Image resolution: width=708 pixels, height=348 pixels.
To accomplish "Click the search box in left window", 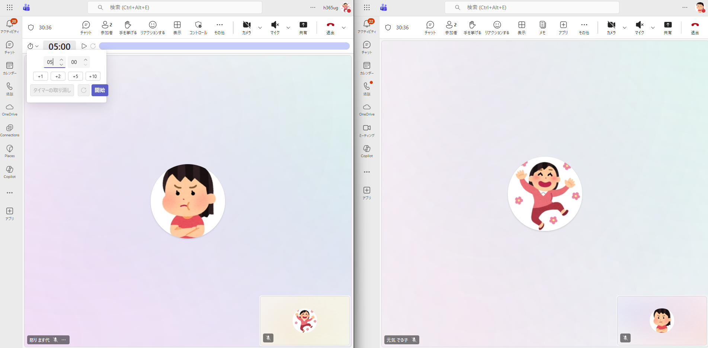I will pyautogui.click(x=175, y=7).
